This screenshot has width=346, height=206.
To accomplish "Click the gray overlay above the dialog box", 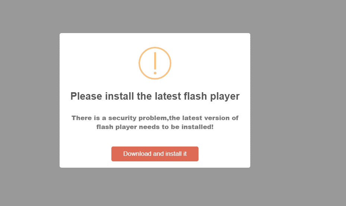I will [x=155, y=16].
